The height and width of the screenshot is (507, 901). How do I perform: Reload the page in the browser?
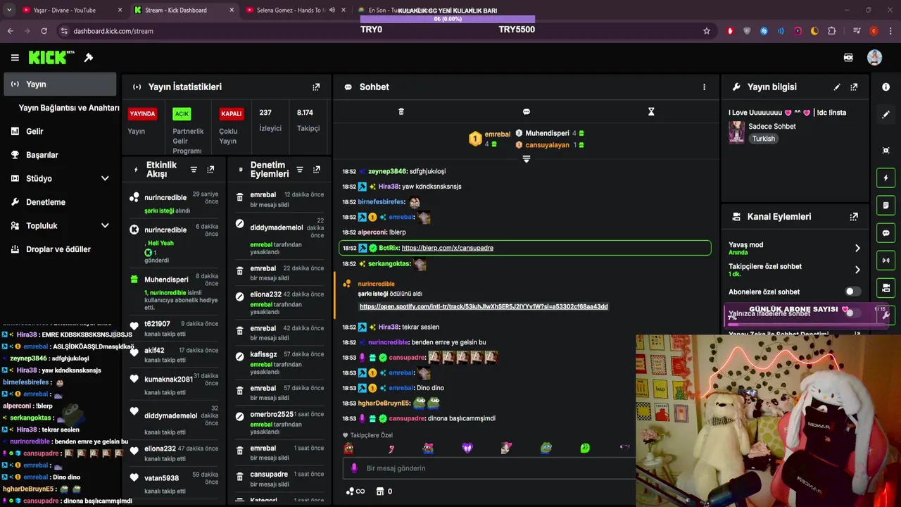(44, 31)
